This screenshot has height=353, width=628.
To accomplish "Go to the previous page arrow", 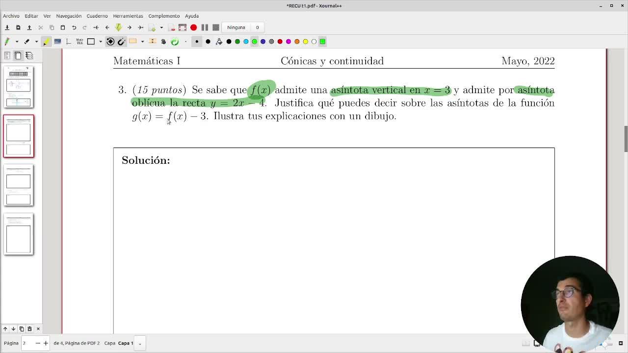I will point(107,27).
